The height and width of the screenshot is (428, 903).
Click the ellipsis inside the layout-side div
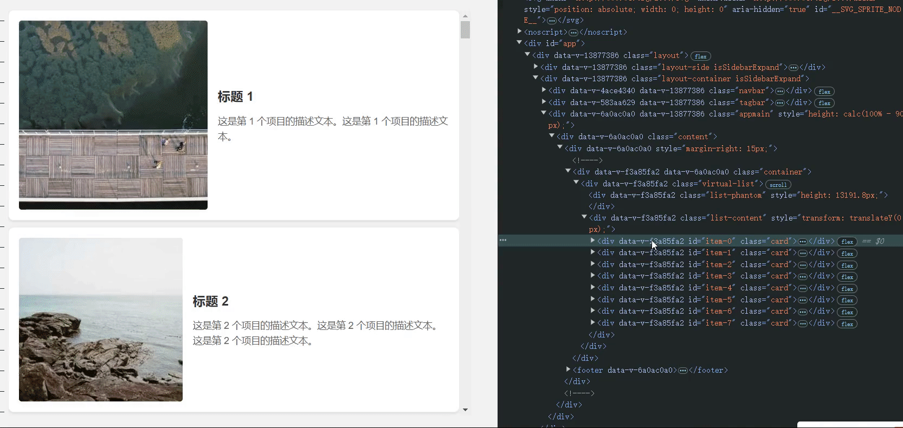pos(793,68)
